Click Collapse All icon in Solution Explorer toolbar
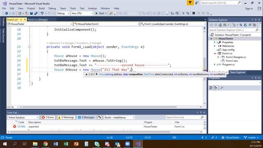Screen dimensions: 263x148 pos(250,25)
